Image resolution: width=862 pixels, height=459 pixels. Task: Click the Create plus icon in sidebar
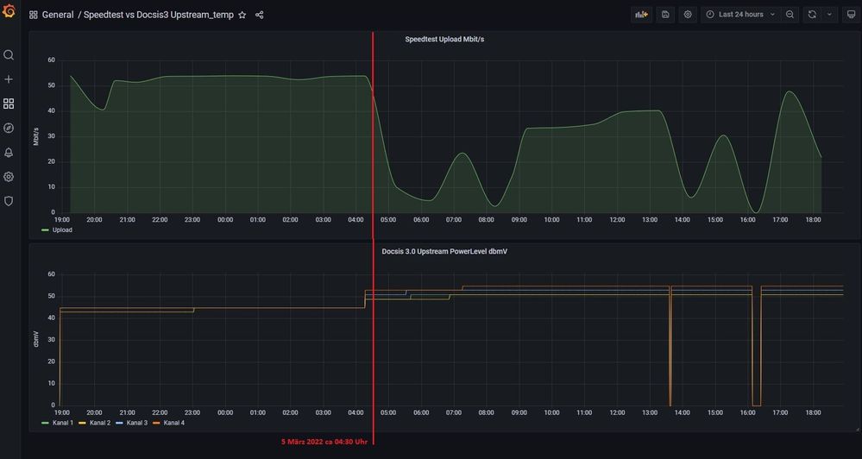coord(9,79)
